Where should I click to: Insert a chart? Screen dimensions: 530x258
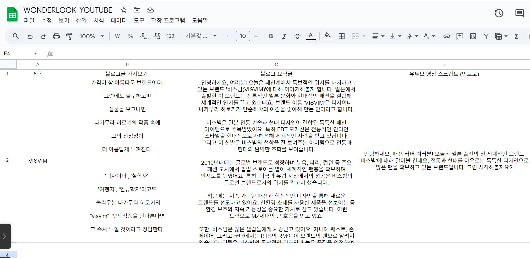473,36
